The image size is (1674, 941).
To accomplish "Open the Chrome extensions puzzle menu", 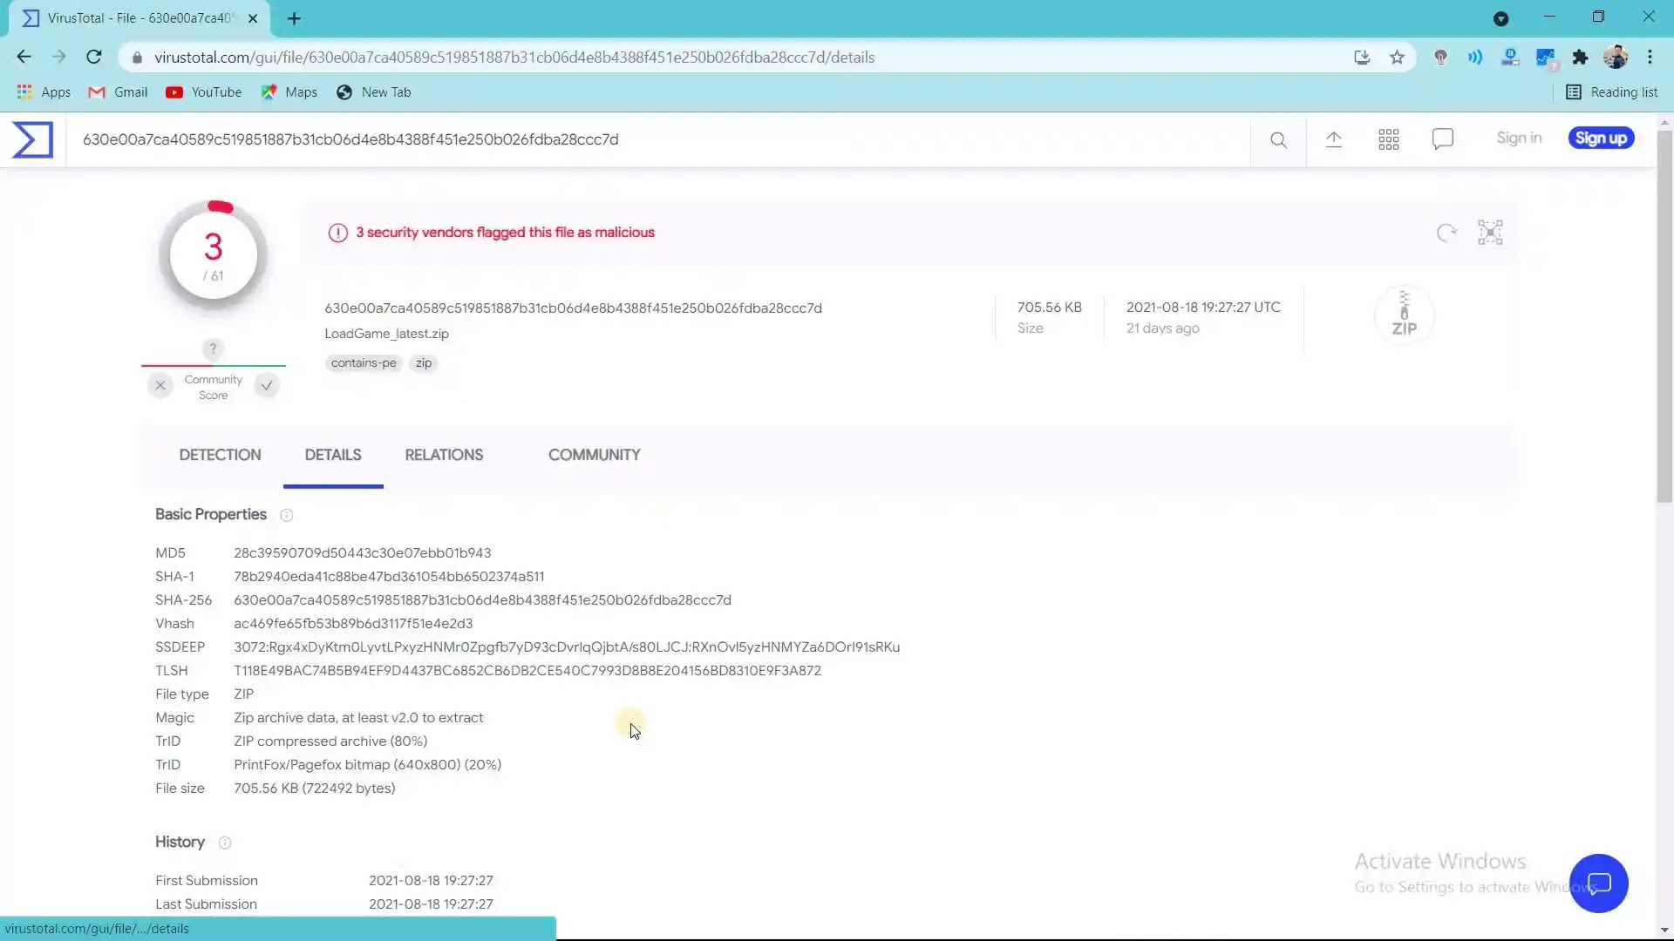I will (x=1580, y=58).
